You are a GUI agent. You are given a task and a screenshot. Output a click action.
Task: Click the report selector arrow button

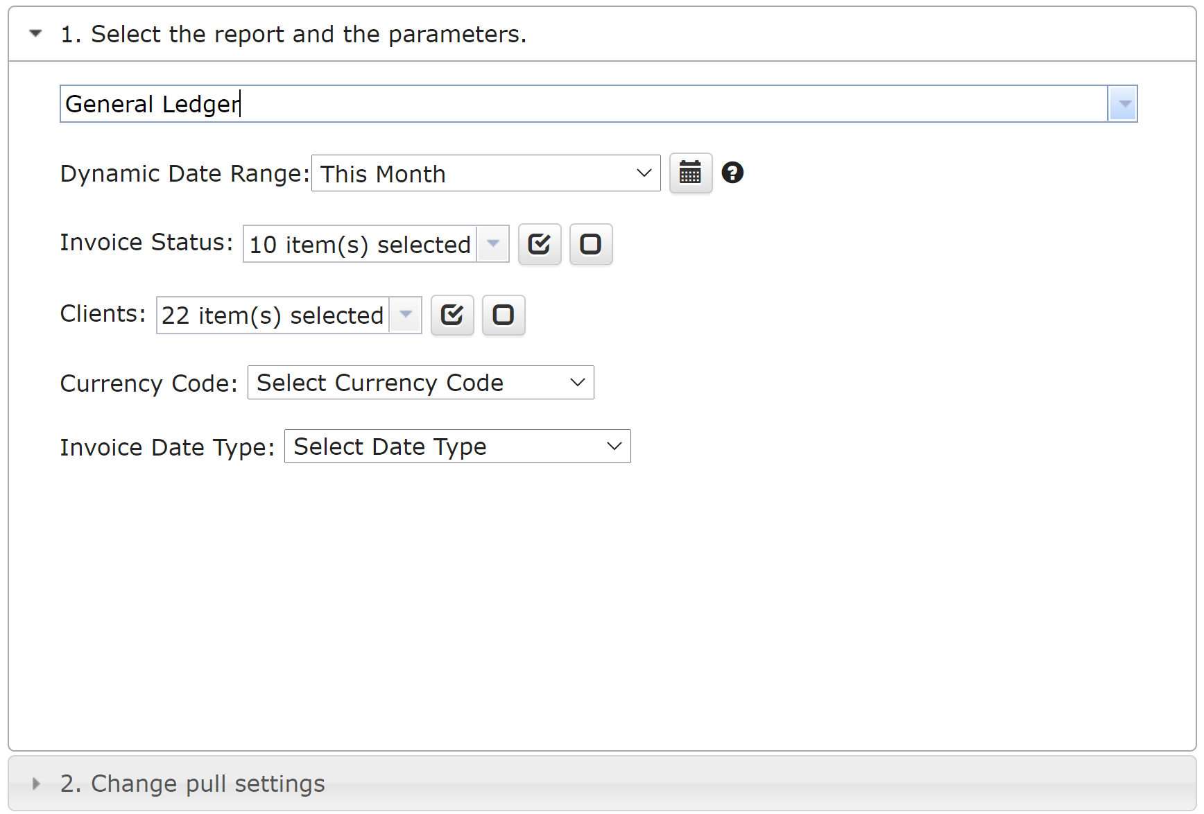tap(1122, 104)
